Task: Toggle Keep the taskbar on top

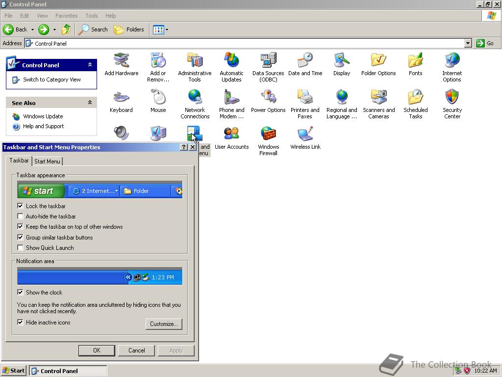Action: (20, 227)
